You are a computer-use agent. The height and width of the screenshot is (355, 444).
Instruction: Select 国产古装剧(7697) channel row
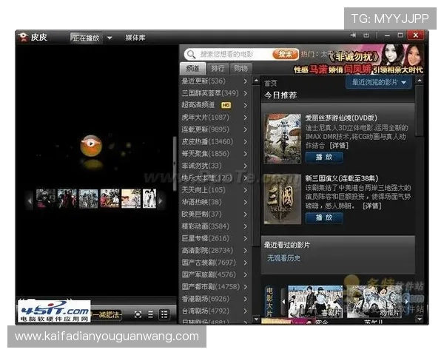click(215, 263)
